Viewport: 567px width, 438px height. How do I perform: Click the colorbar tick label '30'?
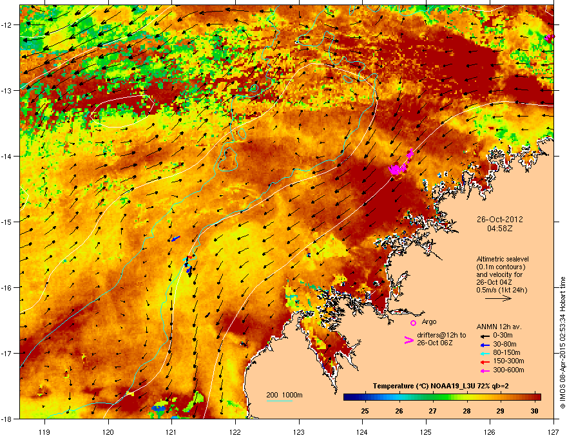(534, 411)
